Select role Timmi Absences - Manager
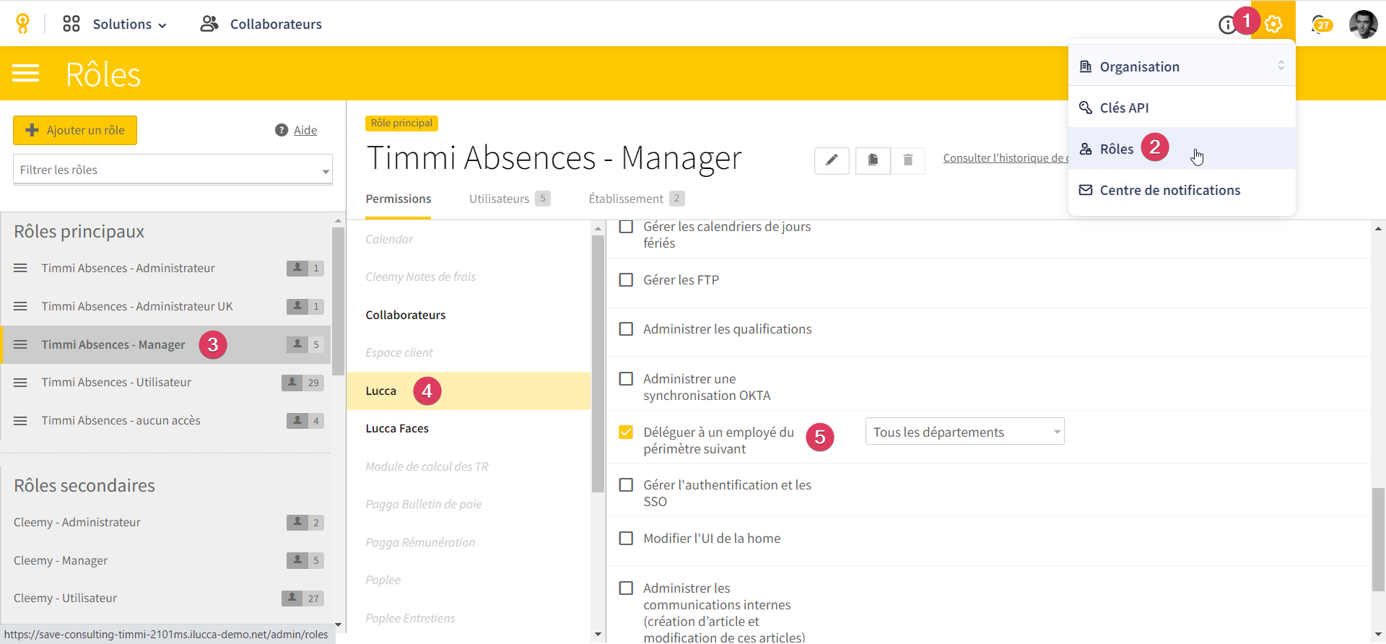The width and height of the screenshot is (1386, 644). pyautogui.click(x=166, y=344)
